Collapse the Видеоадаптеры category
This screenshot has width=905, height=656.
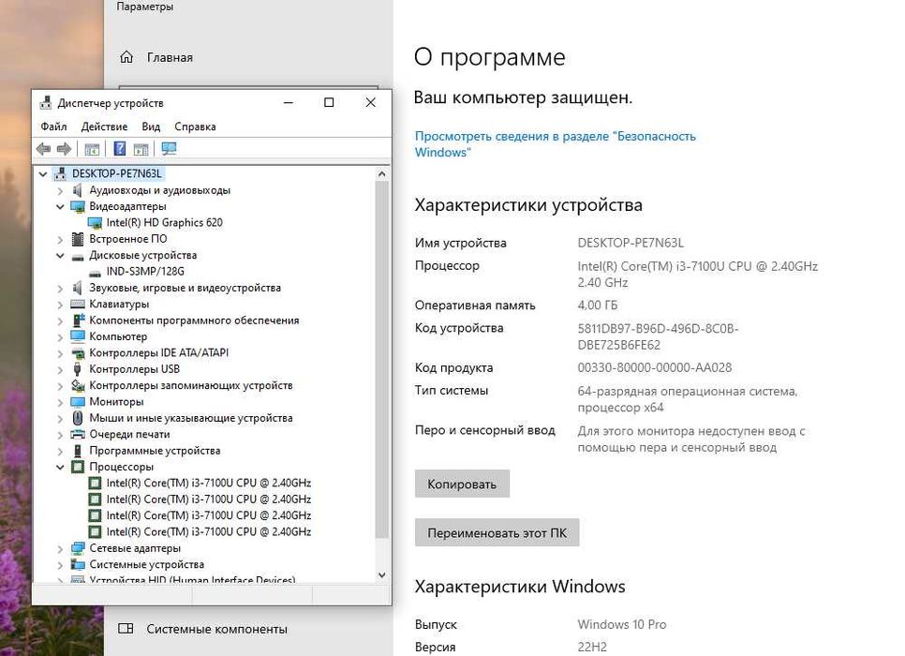click(60, 206)
